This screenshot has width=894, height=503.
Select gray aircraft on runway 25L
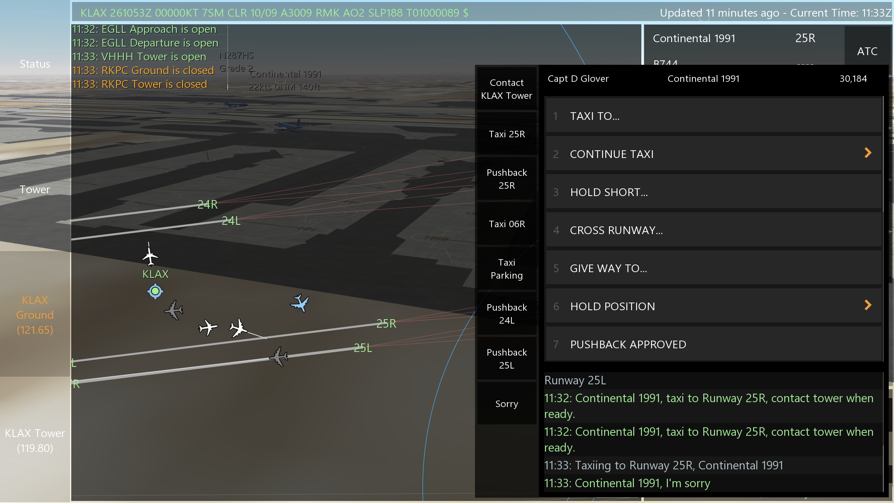(279, 356)
